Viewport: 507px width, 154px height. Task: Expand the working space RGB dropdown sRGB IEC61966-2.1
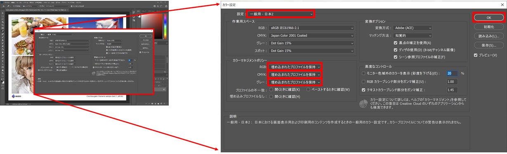[x=312, y=28]
